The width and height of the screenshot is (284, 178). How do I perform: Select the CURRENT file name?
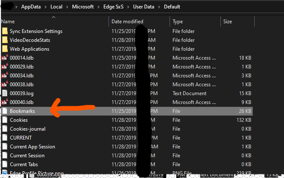(21, 138)
